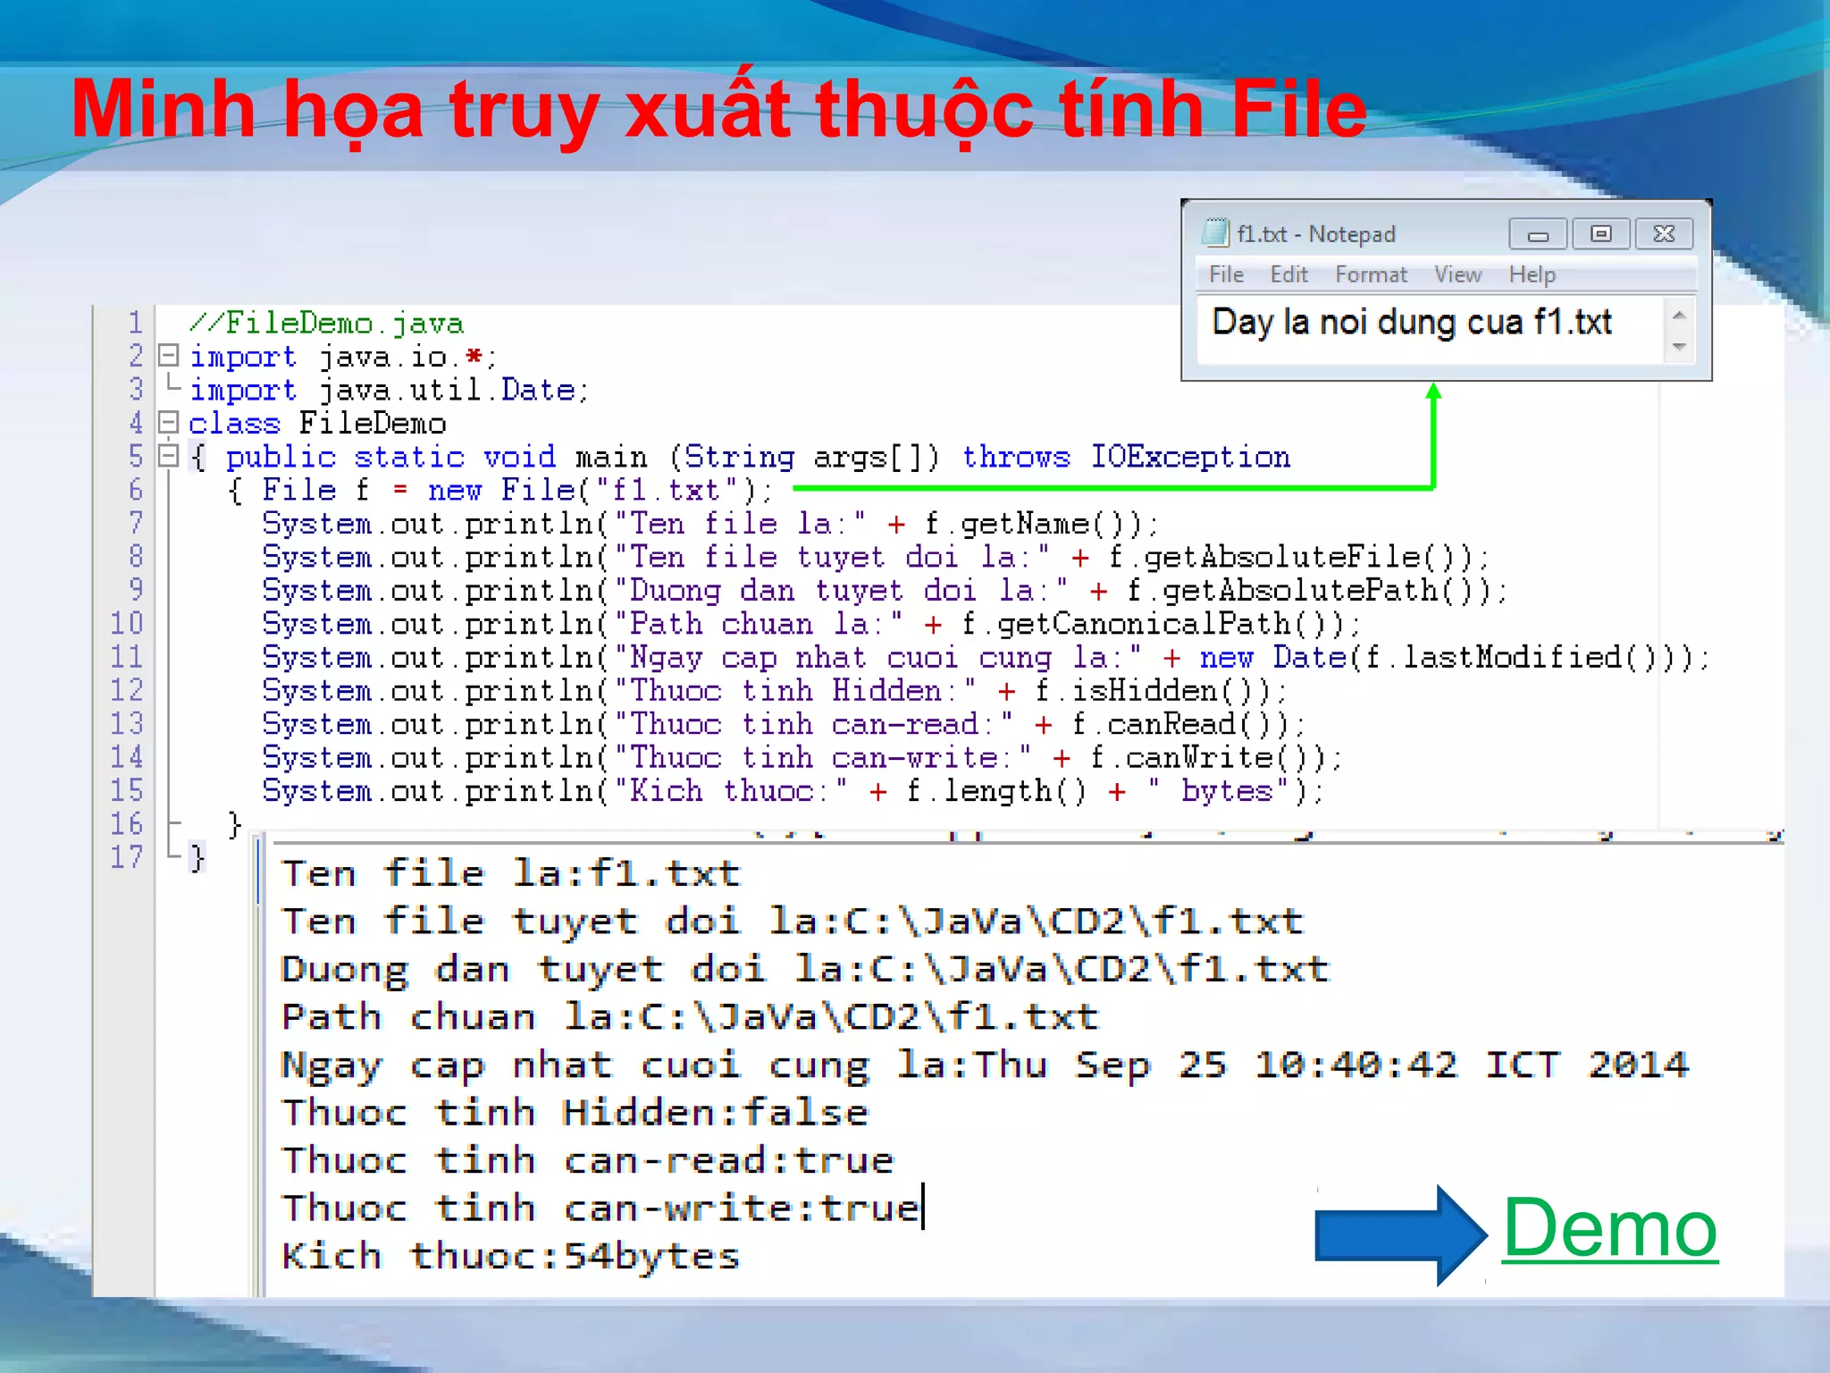The image size is (1830, 1373).
Task: Open the Notepad Edit menu
Action: coord(1289,274)
